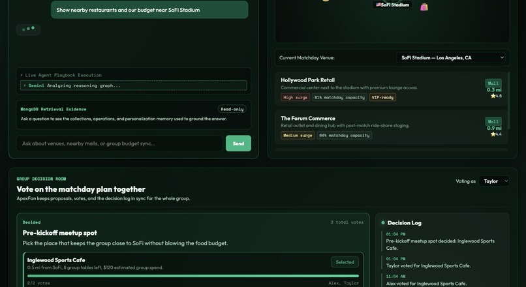The image size is (526, 287).
Task: Click the 0.9 mi distance value
Action: pos(494,128)
